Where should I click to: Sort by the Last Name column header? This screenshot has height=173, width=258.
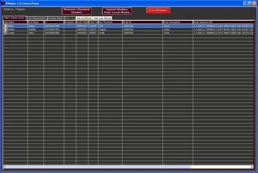tap(15, 22)
